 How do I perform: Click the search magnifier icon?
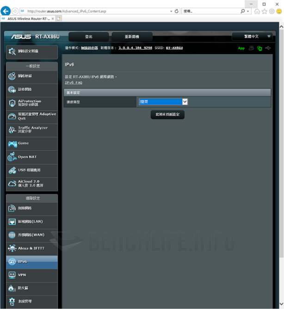243,11
